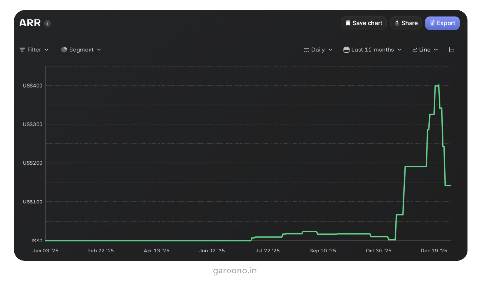Click the Segment pie chart icon
The width and height of the screenshot is (481, 282).
pos(64,50)
